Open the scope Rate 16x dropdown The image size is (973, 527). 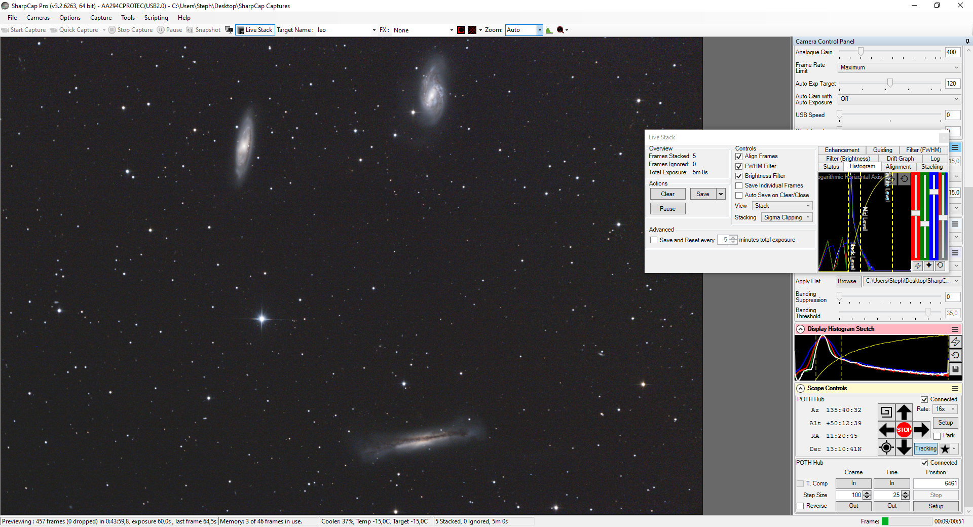[x=945, y=409]
